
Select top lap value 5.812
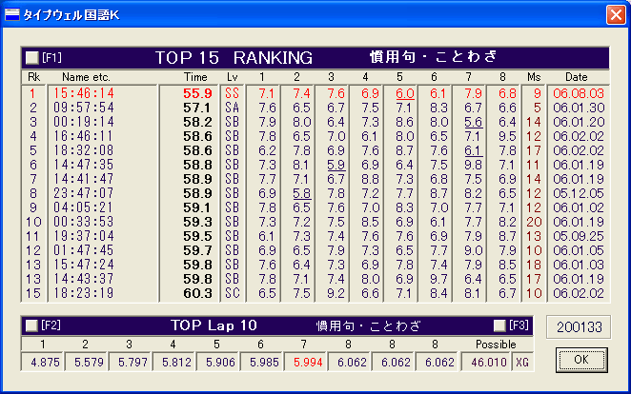coord(174,363)
